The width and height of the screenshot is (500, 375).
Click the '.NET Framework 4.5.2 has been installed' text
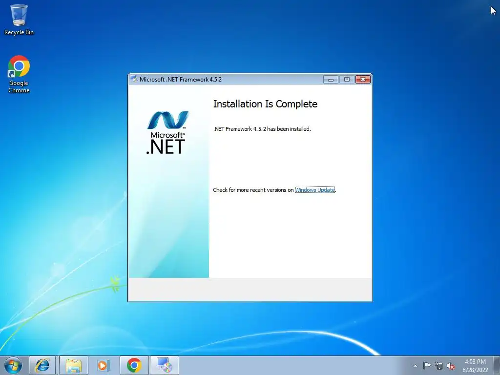[262, 129]
